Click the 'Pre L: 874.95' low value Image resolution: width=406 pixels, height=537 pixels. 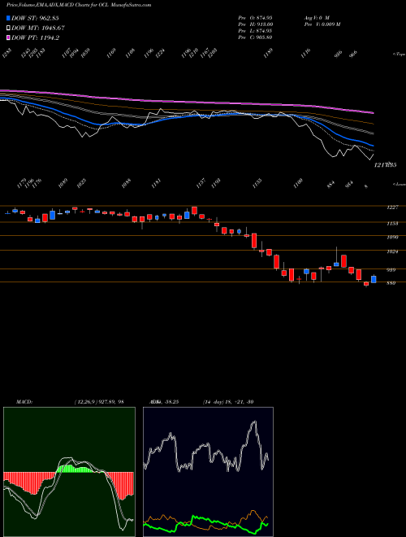[255, 31]
